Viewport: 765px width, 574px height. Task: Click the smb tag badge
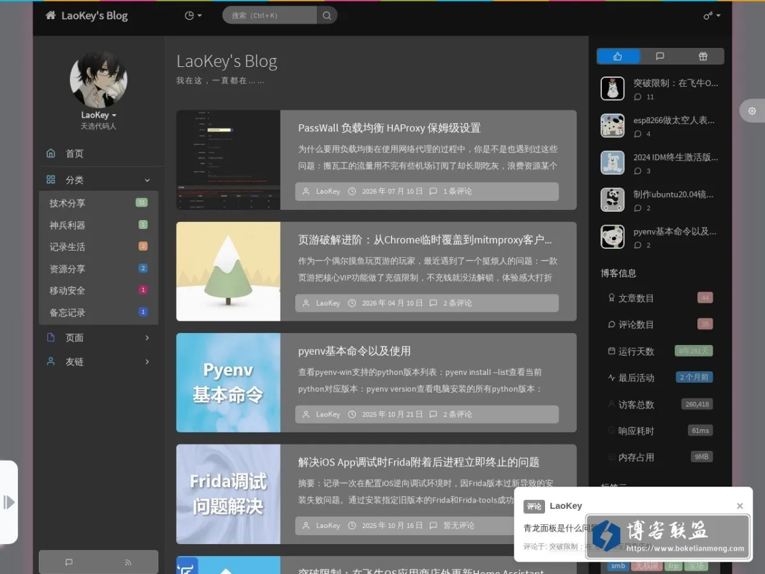pos(618,566)
